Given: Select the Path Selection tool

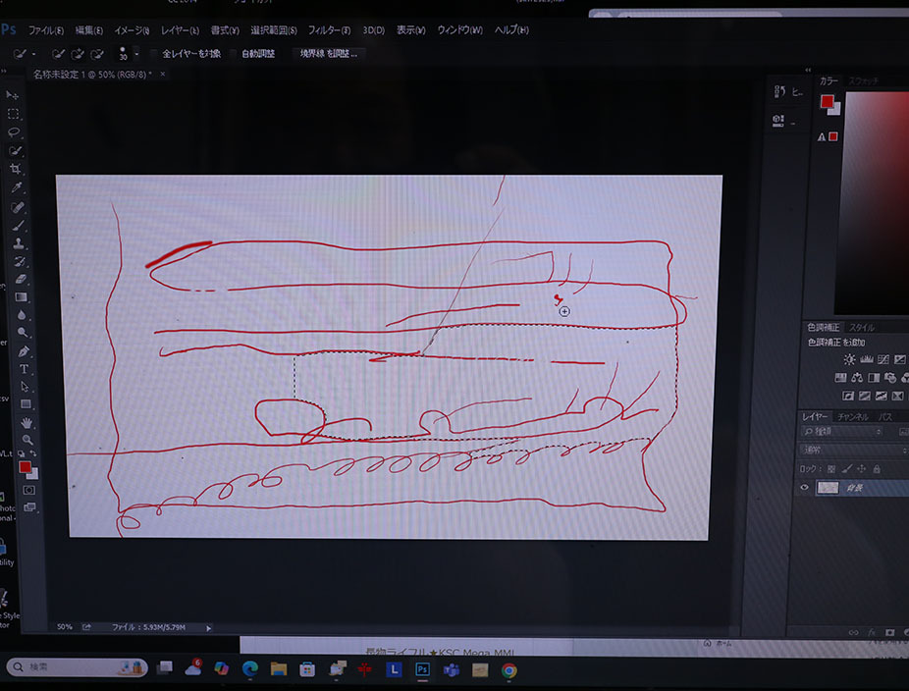Looking at the screenshot, I should [25, 386].
